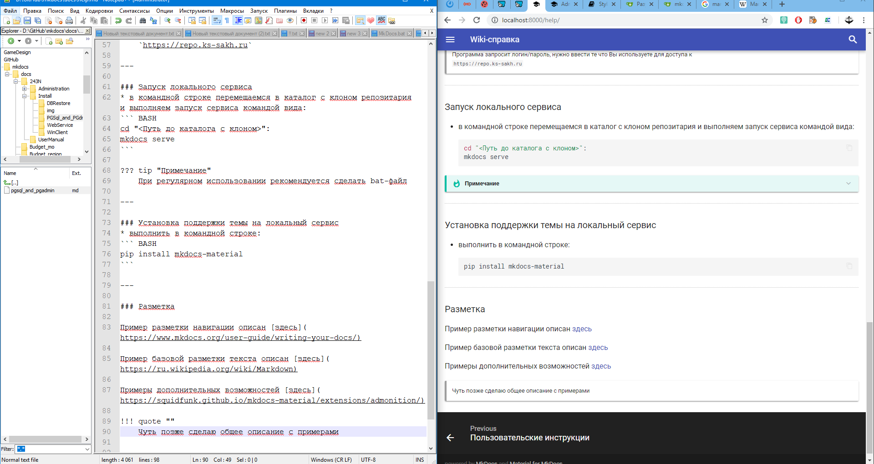Viewport: 874px width, 464px height.
Task: Open Find with the binoculars icon
Action: pyautogui.click(x=143, y=20)
